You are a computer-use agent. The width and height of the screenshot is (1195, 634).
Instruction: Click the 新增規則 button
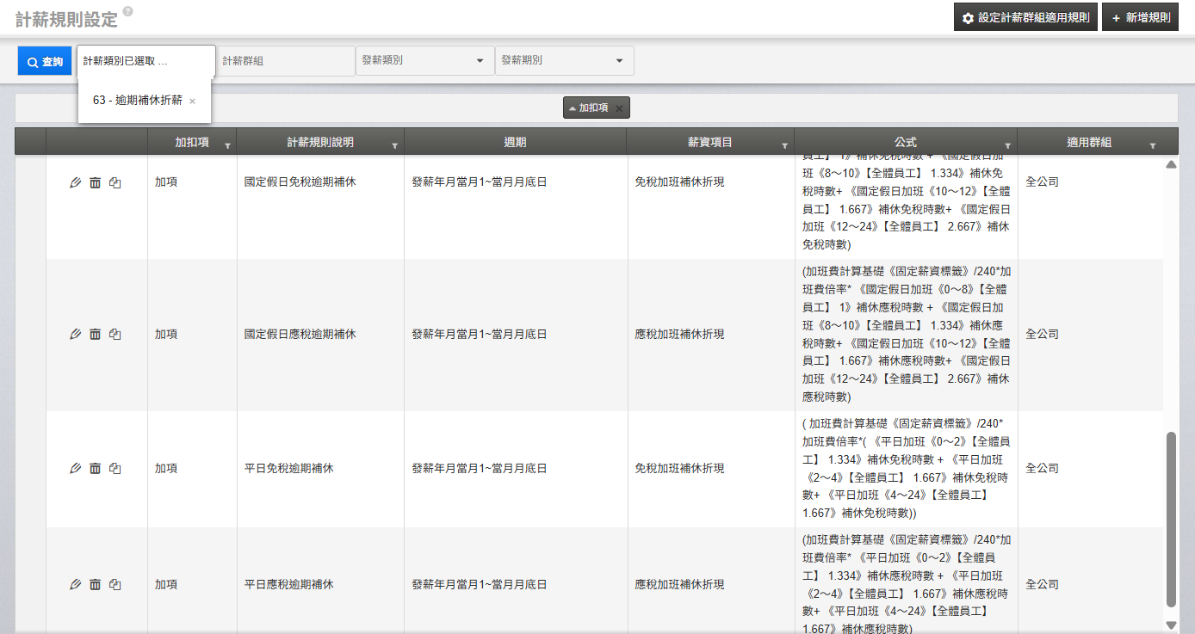point(1140,17)
